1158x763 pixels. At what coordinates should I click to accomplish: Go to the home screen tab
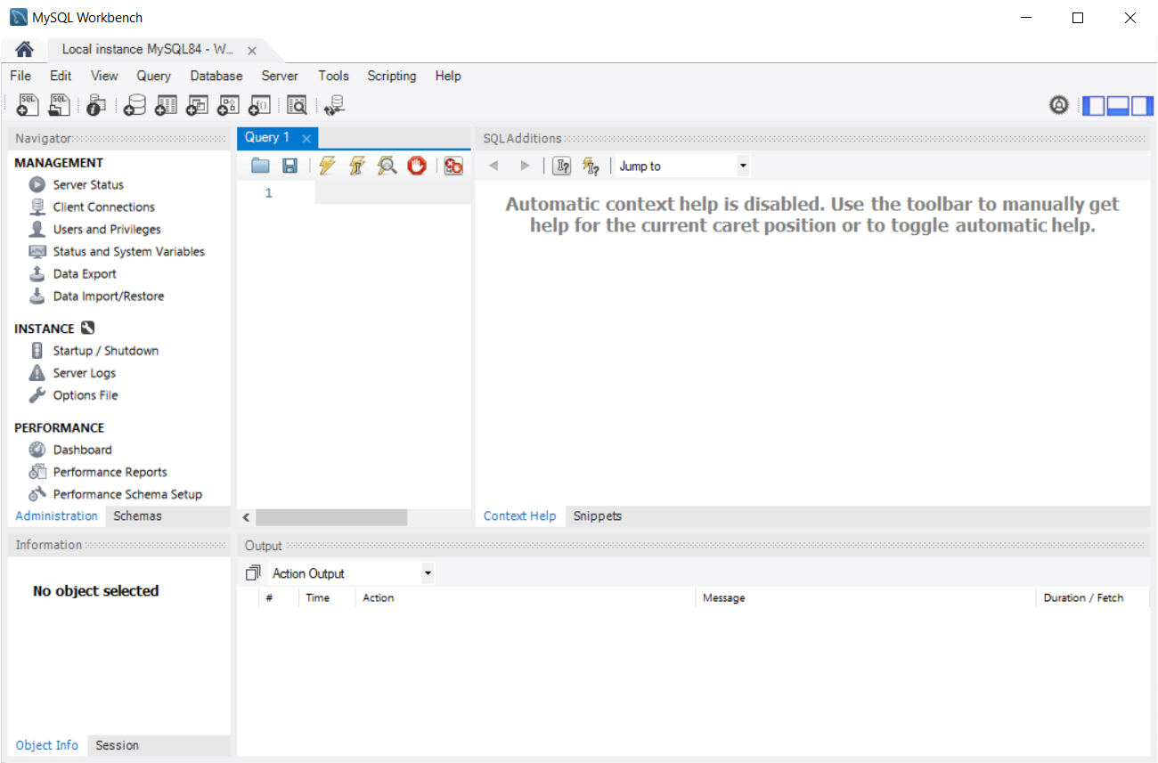pyautogui.click(x=25, y=50)
